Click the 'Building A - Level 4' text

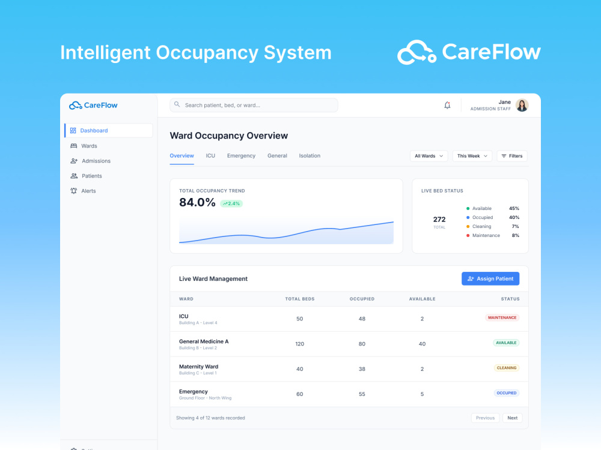(198, 323)
